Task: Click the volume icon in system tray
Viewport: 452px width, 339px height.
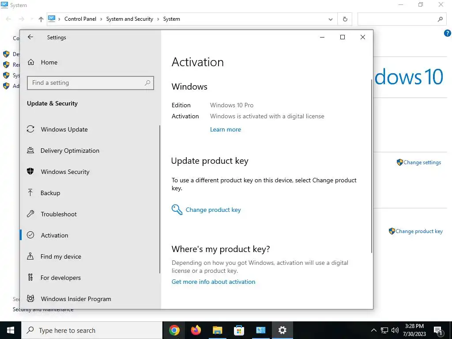Action: (395, 330)
